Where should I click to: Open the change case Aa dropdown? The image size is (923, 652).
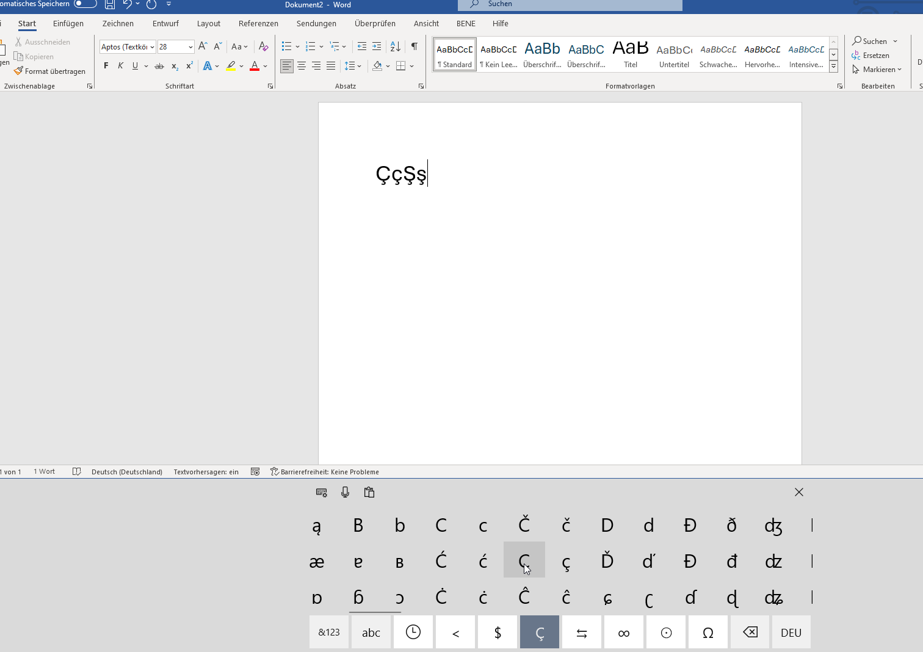[239, 46]
